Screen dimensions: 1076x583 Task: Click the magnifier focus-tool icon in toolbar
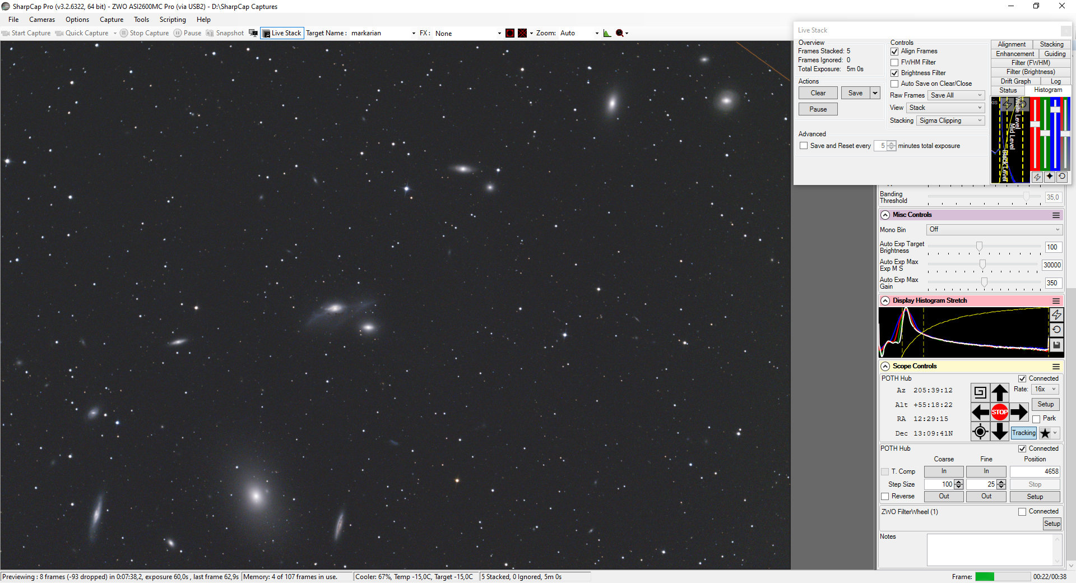click(620, 33)
